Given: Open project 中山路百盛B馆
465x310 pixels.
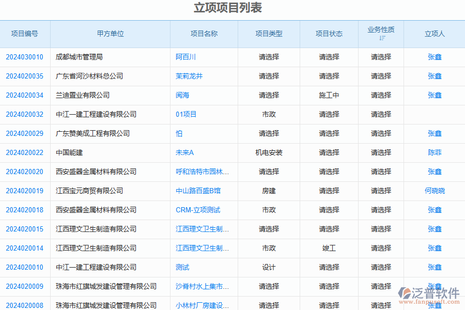Looking at the screenshot, I should click(x=198, y=191).
